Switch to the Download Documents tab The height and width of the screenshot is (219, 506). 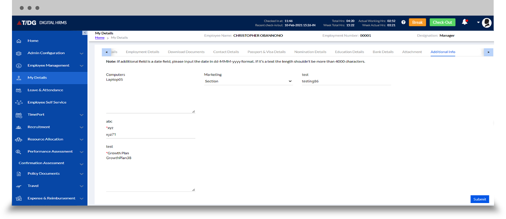click(186, 52)
